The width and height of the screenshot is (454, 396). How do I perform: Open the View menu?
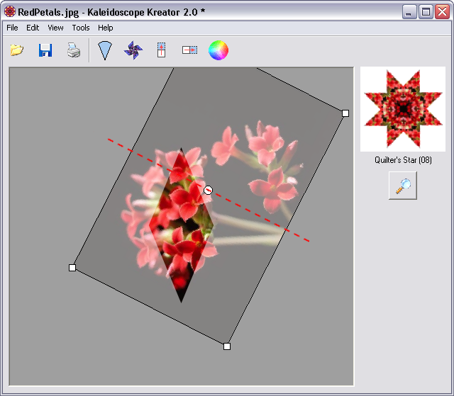(x=55, y=28)
